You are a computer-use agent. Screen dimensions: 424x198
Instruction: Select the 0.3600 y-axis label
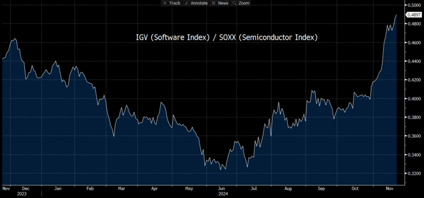pyautogui.click(x=414, y=136)
